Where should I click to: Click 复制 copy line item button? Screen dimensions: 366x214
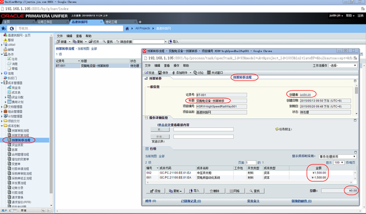(176, 191)
